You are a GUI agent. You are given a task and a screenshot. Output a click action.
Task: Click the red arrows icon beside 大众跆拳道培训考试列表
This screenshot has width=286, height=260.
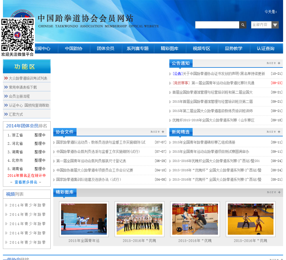(x=6, y=78)
